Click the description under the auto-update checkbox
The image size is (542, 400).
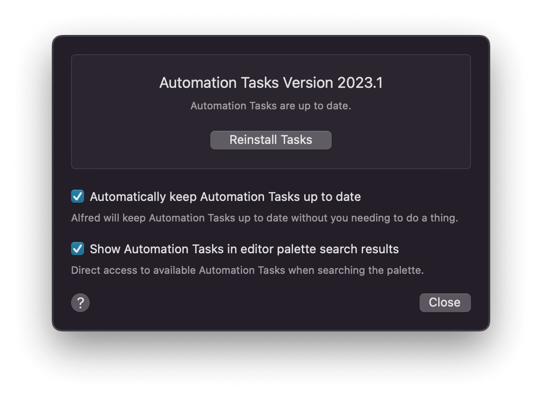[264, 218]
